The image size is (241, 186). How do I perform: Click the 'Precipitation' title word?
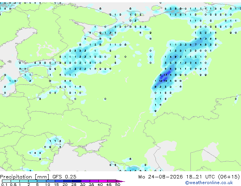pyautogui.click(x=16, y=177)
